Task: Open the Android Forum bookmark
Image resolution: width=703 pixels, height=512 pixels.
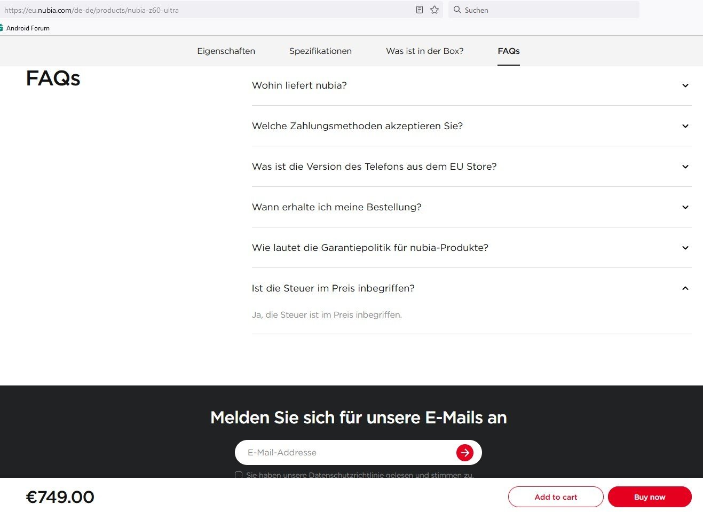Action: point(27,28)
